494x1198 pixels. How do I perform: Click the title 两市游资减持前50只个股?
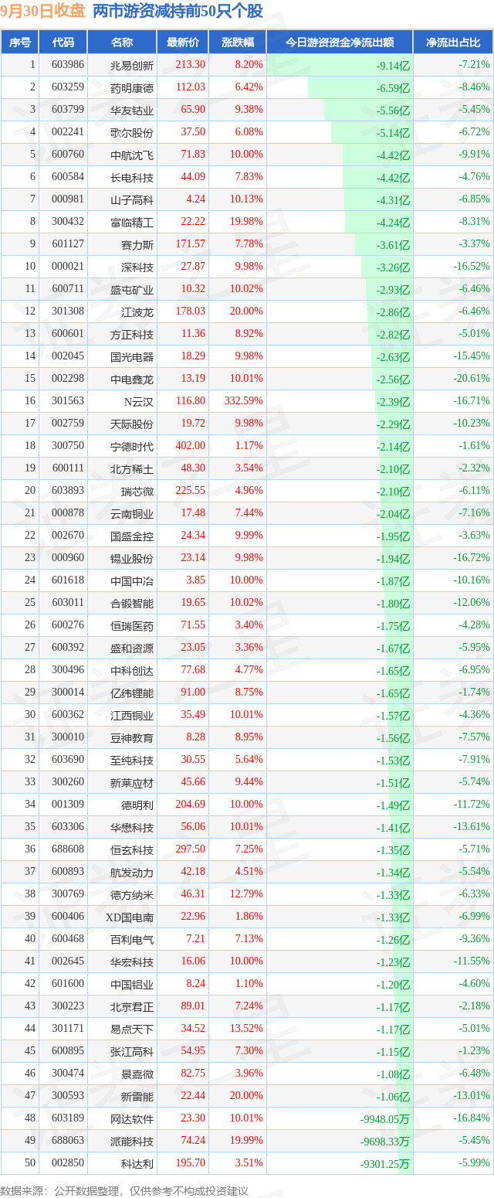click(178, 12)
